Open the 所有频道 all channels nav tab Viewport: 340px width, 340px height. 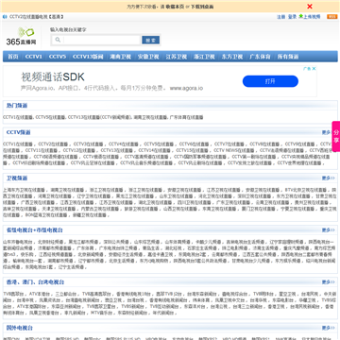pyautogui.click(x=288, y=57)
